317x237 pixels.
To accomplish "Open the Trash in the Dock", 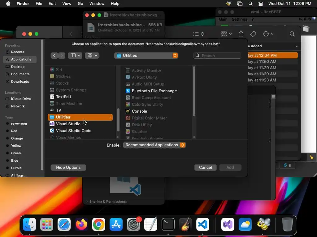I will click(287, 224).
